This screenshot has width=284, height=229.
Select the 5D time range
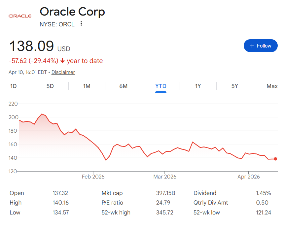click(50, 86)
